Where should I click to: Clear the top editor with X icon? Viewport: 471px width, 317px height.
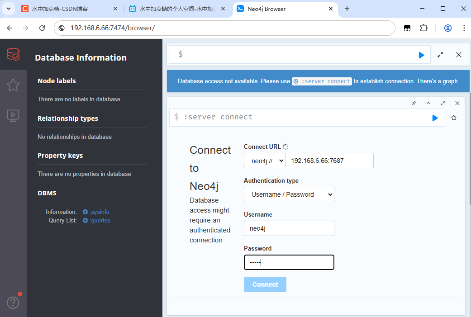point(459,55)
